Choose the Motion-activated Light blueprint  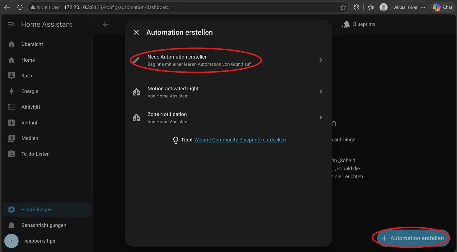pyautogui.click(x=228, y=92)
